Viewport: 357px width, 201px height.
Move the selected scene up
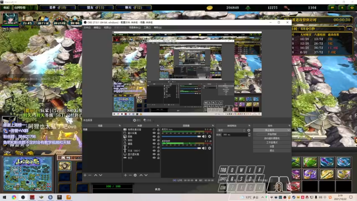pos(95,175)
